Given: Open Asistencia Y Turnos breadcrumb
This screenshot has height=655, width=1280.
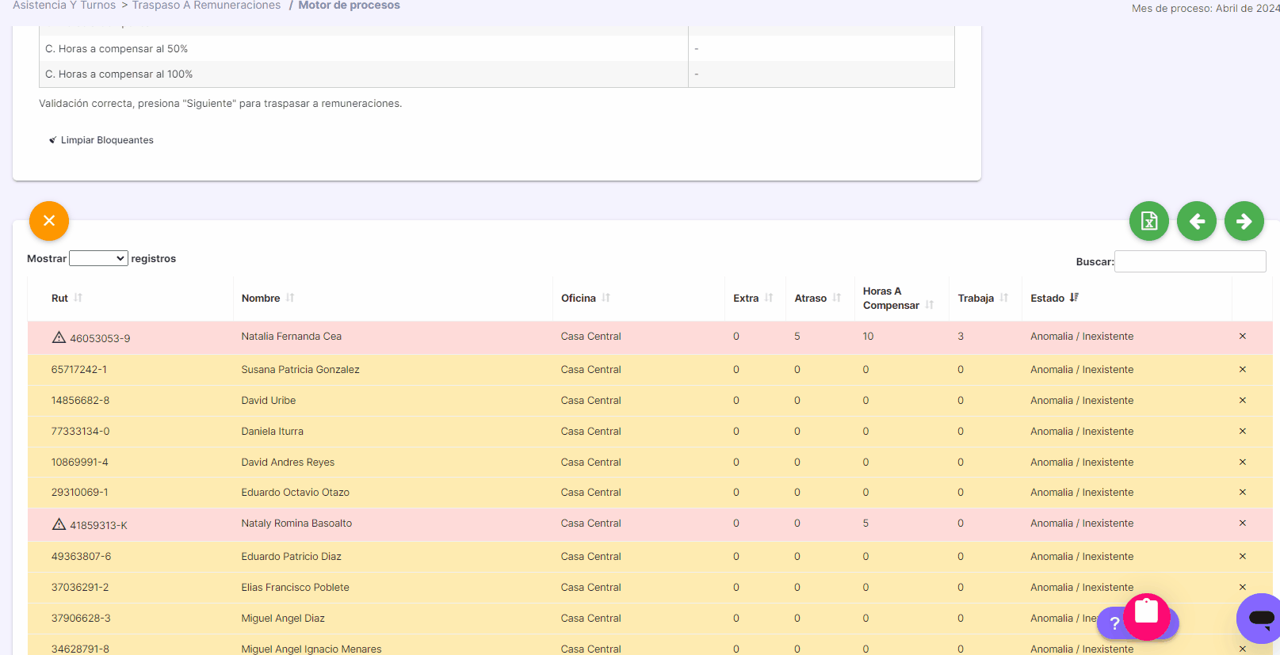Looking at the screenshot, I should [64, 6].
